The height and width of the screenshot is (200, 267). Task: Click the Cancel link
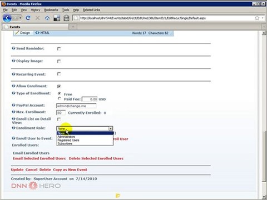(x=32, y=169)
